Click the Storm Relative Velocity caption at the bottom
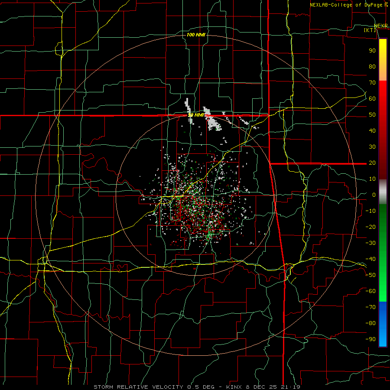Image resolution: width=390 pixels, height=390 pixels. 197,387
